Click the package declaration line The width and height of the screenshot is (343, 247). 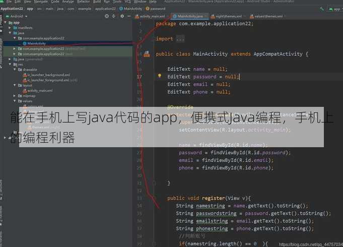click(204, 24)
